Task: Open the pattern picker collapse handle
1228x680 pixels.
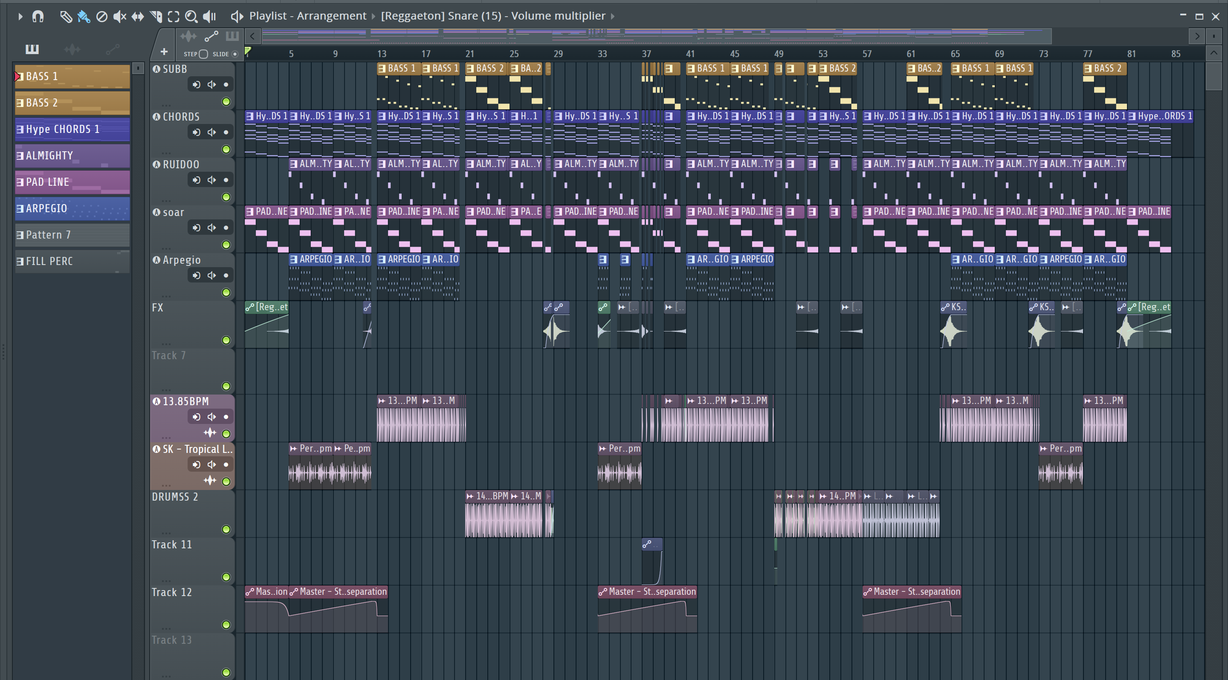Action: tap(138, 69)
